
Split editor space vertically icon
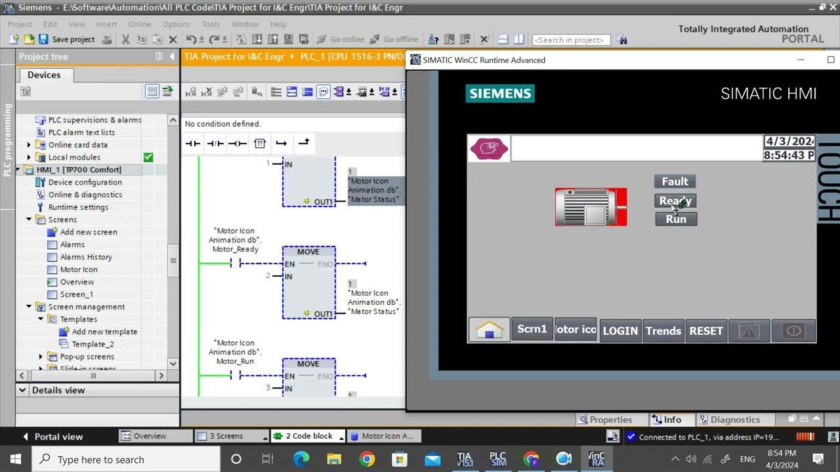point(518,39)
